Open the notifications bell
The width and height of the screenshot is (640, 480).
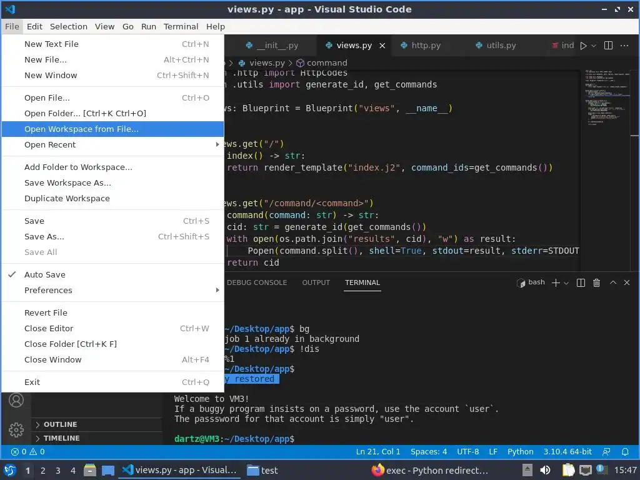coord(625,452)
